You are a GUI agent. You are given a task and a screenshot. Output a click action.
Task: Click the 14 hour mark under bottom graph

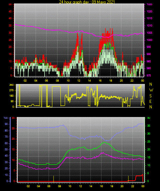(x=91, y=186)
